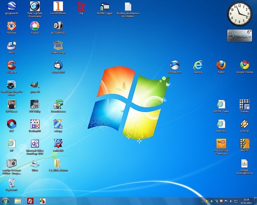Click the orange round tray icon
This screenshot has width=257, height=205.
(221, 201)
